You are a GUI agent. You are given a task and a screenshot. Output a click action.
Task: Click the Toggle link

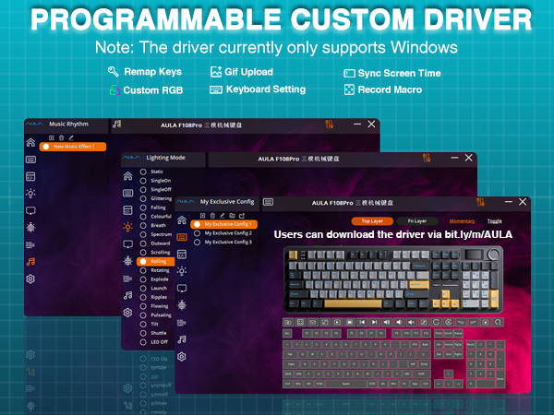(x=494, y=221)
